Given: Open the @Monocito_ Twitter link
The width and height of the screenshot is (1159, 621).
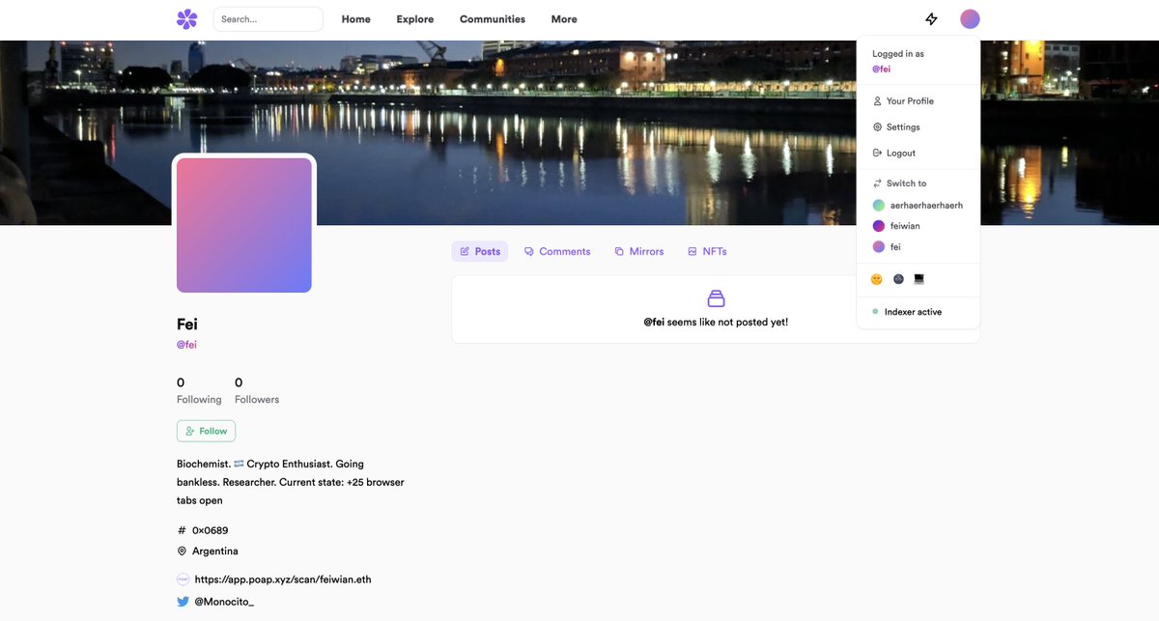Looking at the screenshot, I should [x=224, y=601].
